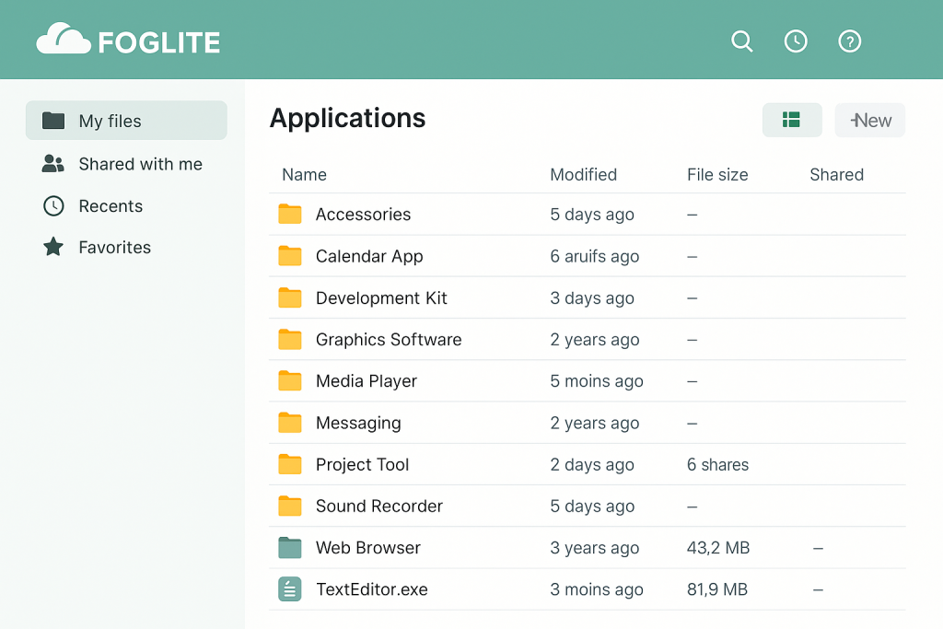
Task: Click the Accessories folder icon
Action: tap(290, 215)
